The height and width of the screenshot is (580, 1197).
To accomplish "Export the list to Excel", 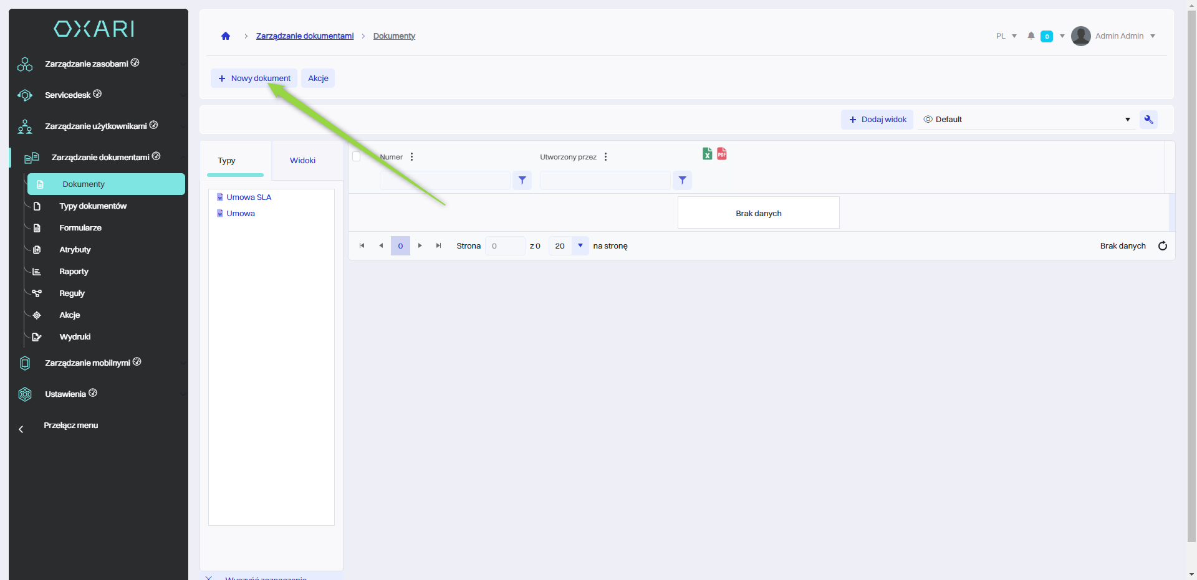I will (707, 154).
